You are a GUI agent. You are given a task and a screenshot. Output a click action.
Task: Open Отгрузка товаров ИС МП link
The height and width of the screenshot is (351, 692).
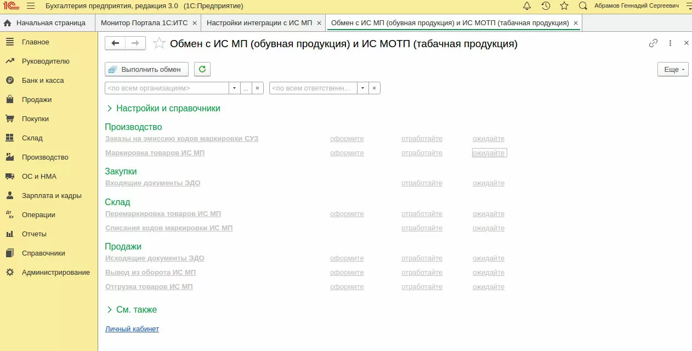[x=149, y=287]
